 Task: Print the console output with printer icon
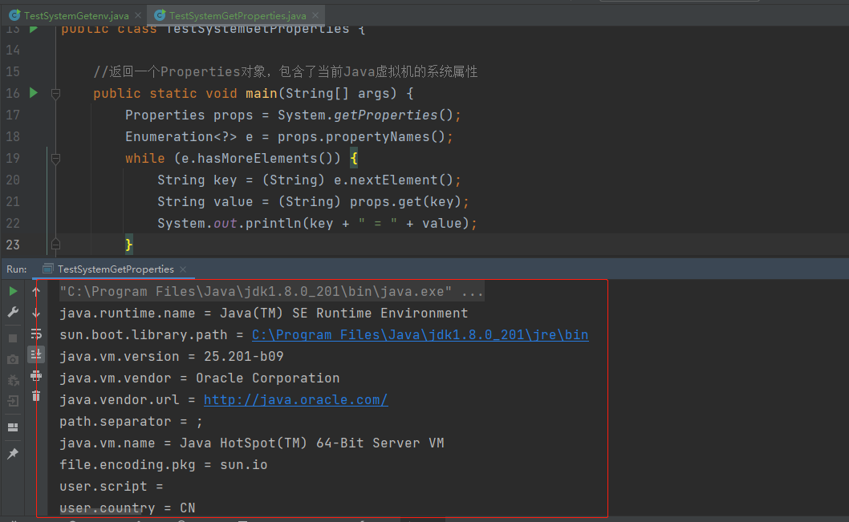tap(36, 375)
